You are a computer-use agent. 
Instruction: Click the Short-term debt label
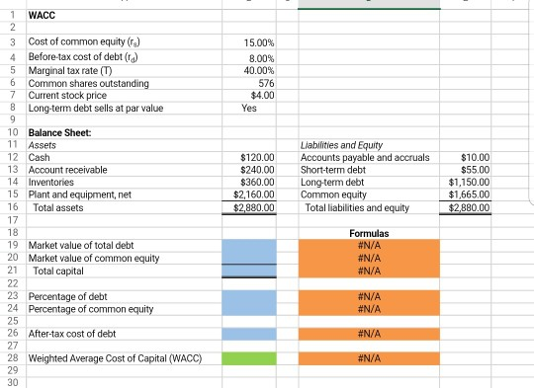tap(332, 170)
